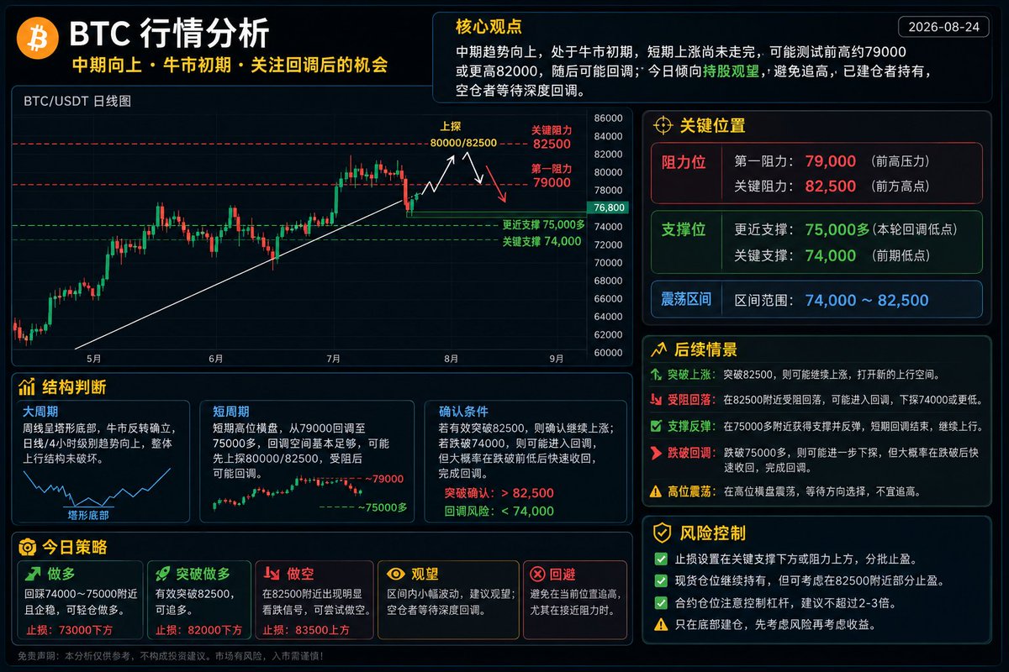Click the shield icon beside 风险控制
Image resolution: width=1009 pixels, height=672 pixels.
click(663, 533)
